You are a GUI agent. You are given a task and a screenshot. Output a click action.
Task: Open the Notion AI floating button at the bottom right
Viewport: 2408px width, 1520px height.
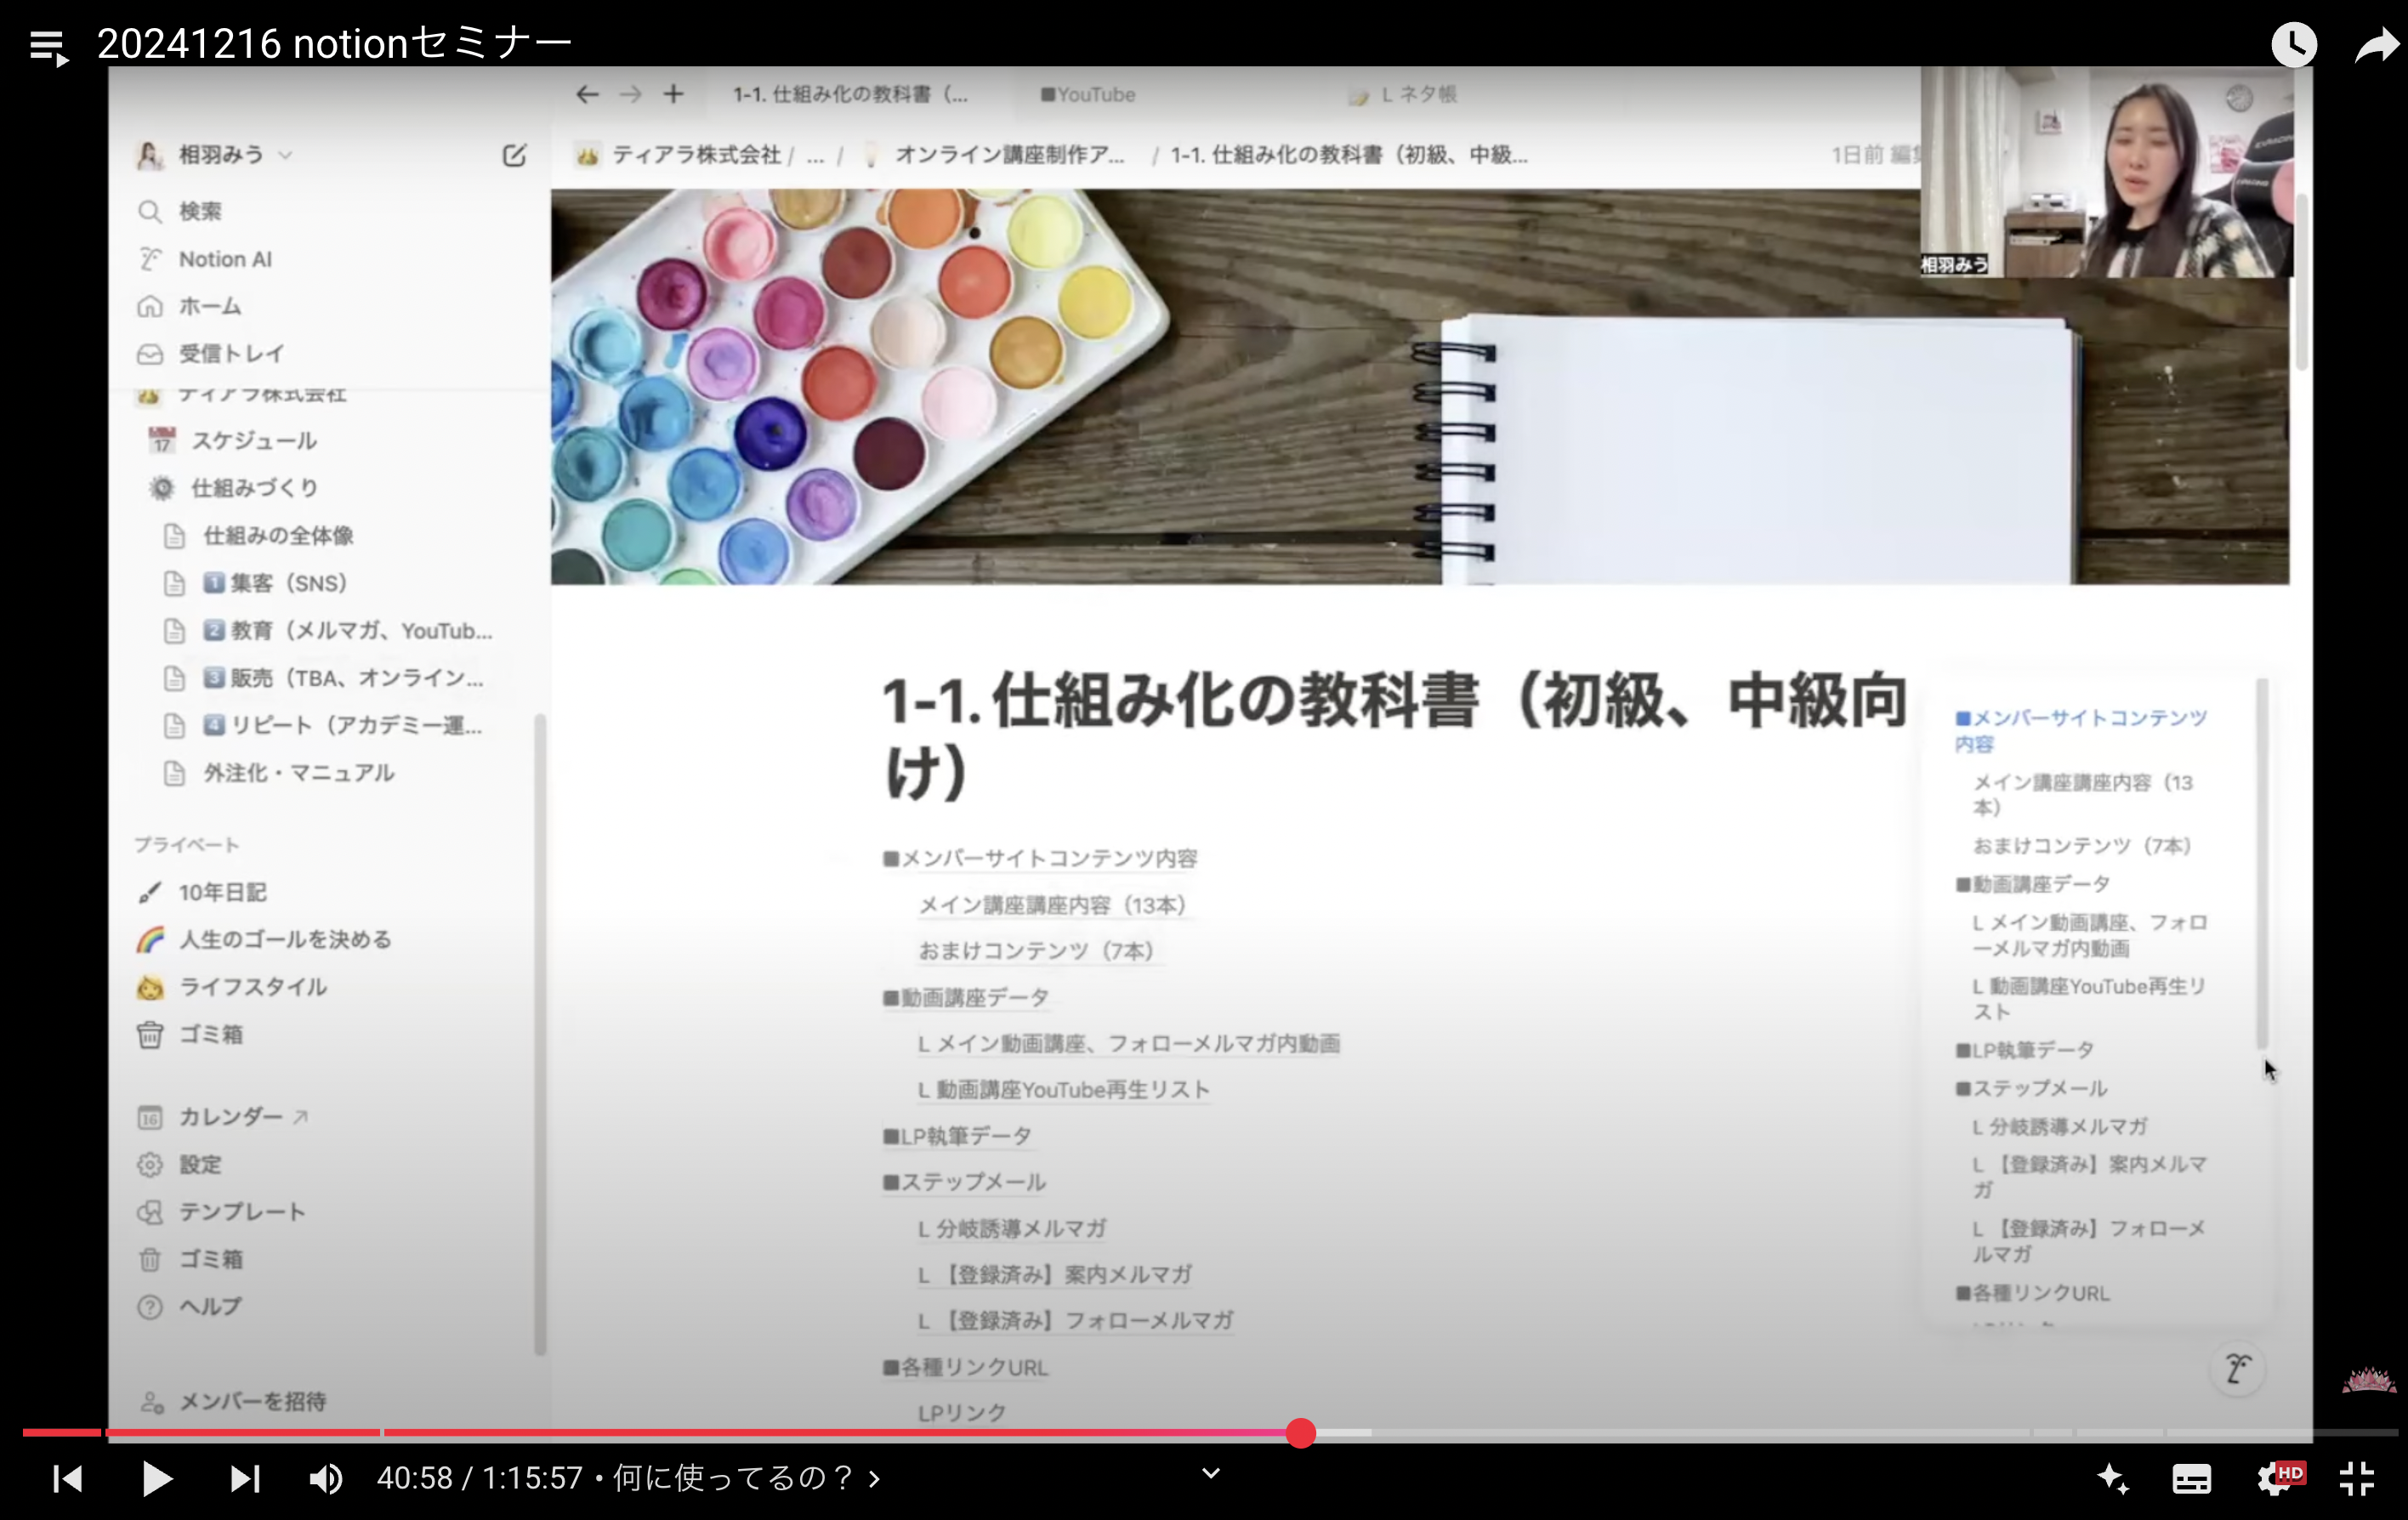tap(2237, 1367)
